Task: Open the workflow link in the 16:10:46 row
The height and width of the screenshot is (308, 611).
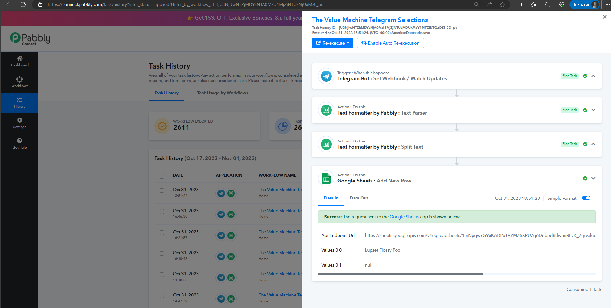Action: [x=280, y=253]
